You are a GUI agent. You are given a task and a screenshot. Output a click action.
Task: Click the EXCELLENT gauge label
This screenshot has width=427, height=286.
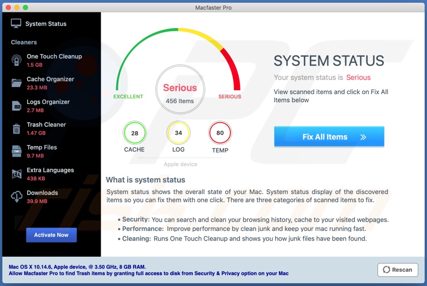(x=128, y=96)
